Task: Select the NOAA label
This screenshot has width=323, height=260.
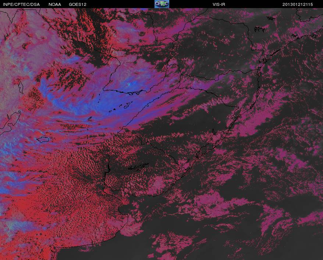Action: coord(55,4)
